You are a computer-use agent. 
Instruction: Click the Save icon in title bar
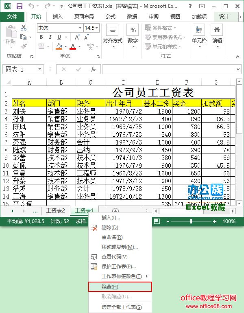coord(20,6)
